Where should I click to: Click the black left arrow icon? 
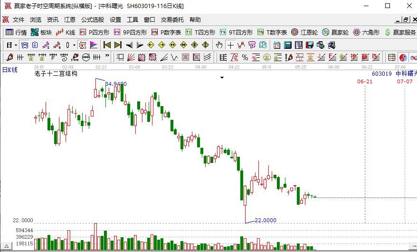129,45
